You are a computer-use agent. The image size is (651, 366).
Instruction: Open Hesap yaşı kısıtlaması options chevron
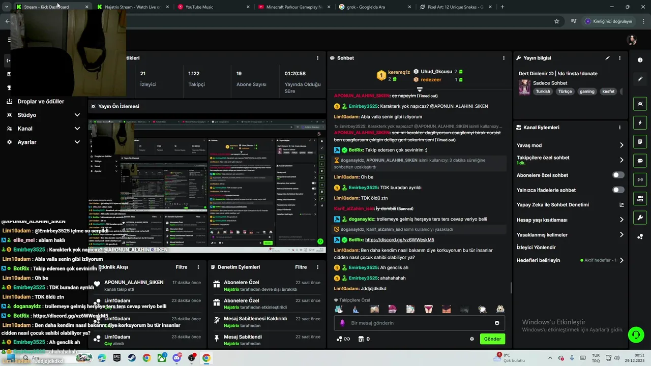[622, 220]
